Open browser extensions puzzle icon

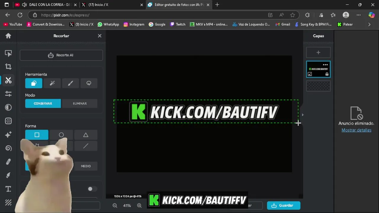tap(307, 15)
